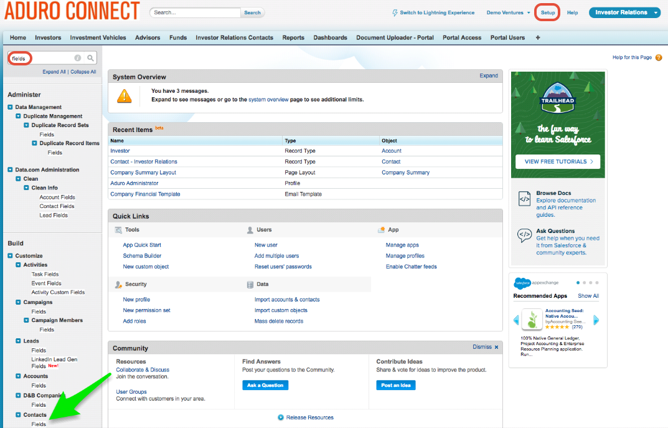The image size is (668, 428).
Task: Expand the System Overview section
Action: coord(489,75)
